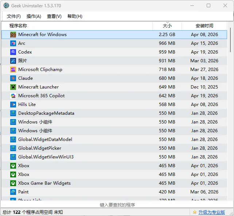Screen dimensions: 234x216
Task: Click the Xbox Game Bar Widgets icon
Action: point(13,183)
